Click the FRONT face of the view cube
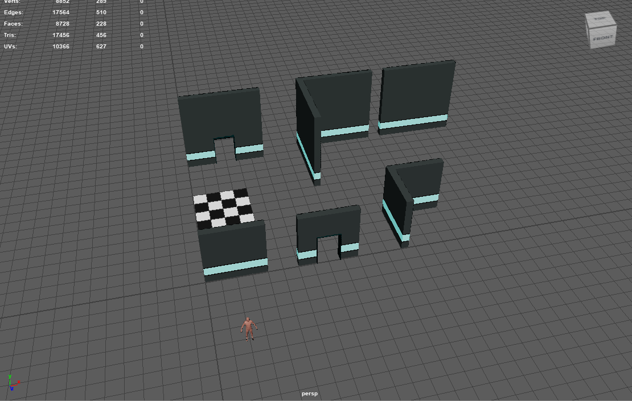 [603, 38]
